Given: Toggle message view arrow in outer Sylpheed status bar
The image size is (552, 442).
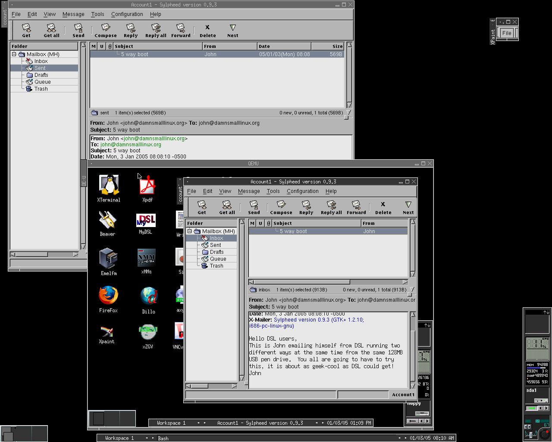Looking at the screenshot, I should (348, 113).
